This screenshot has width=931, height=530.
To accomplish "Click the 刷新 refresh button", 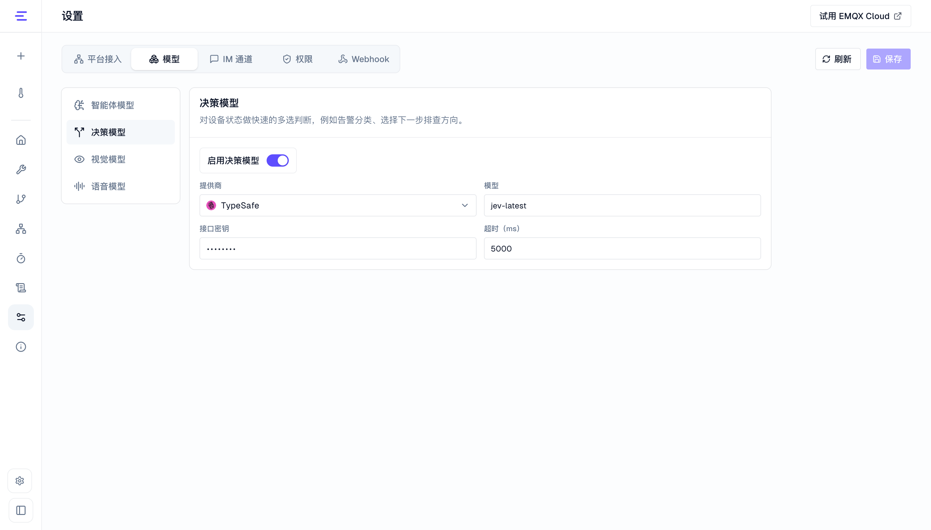I will point(838,59).
